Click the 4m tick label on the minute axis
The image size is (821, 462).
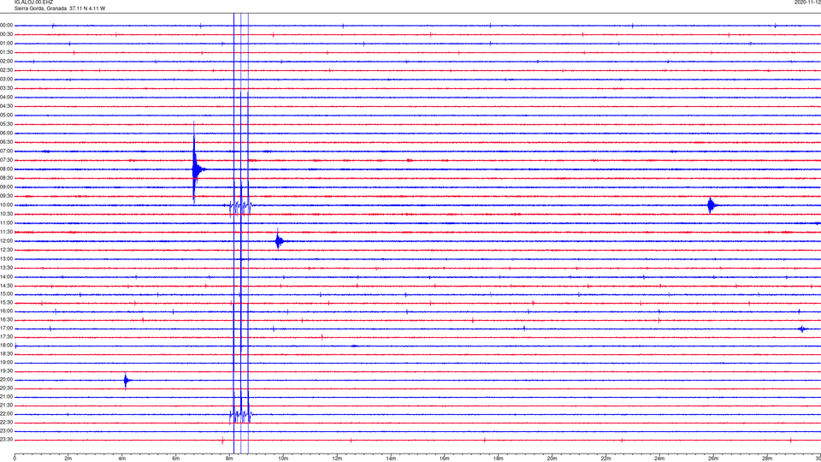122,459
